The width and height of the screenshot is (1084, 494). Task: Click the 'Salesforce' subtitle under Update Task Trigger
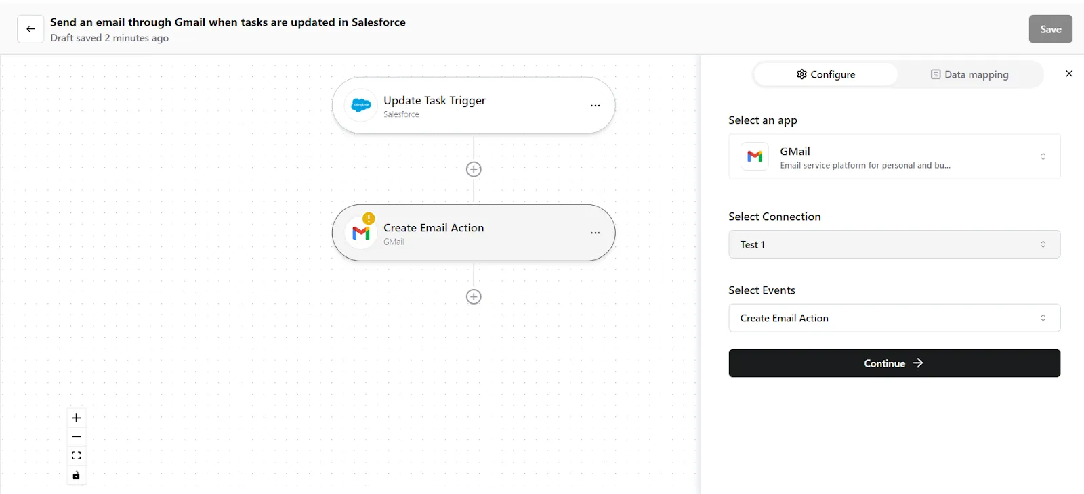(401, 114)
